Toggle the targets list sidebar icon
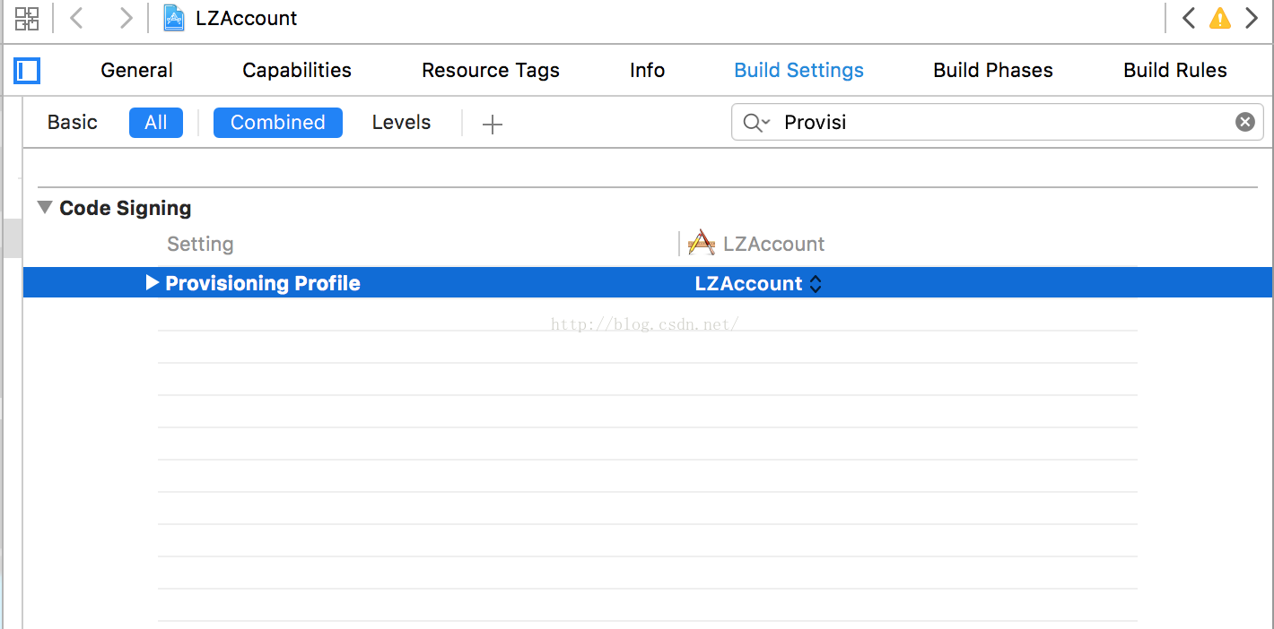The height and width of the screenshot is (629, 1274). click(x=27, y=70)
